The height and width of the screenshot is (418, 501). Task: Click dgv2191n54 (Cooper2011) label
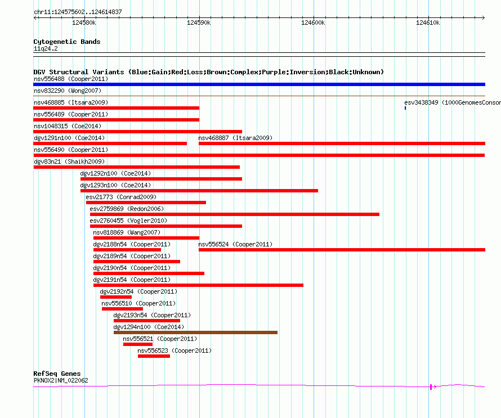coord(132,280)
